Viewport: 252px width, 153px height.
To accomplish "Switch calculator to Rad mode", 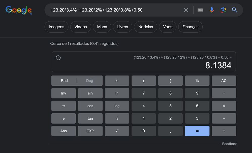I will [64, 81].
